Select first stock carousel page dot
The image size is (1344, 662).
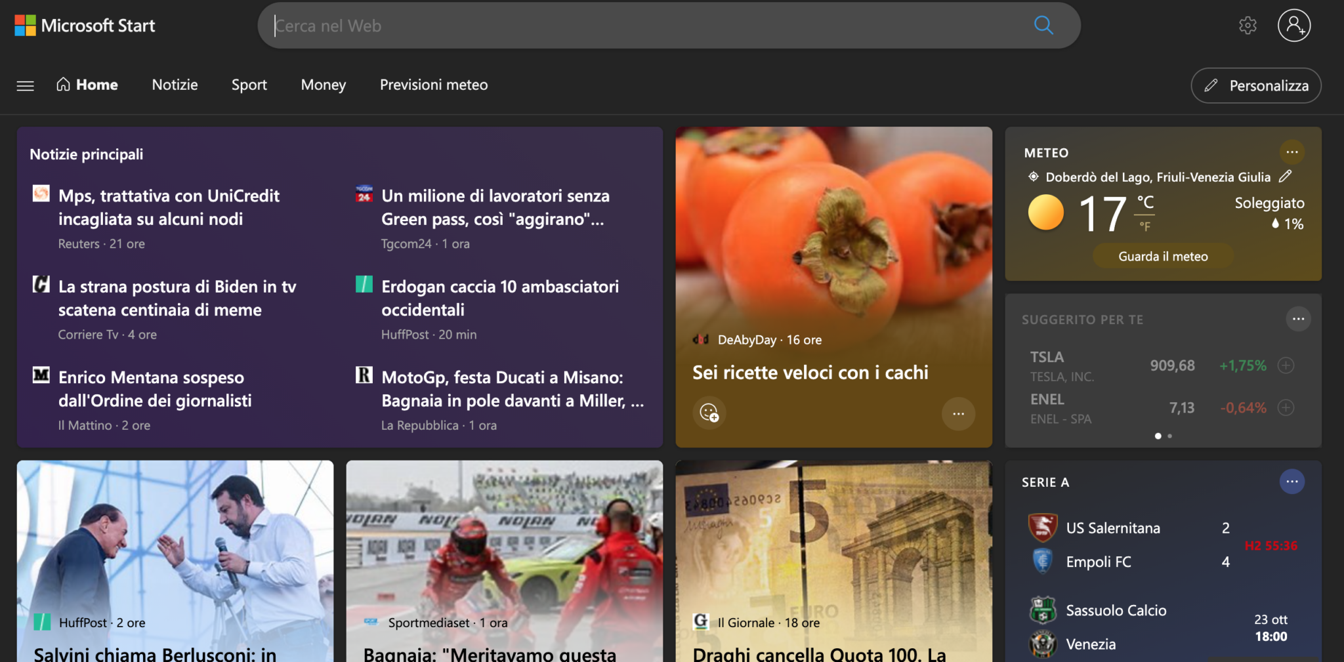[1158, 436]
